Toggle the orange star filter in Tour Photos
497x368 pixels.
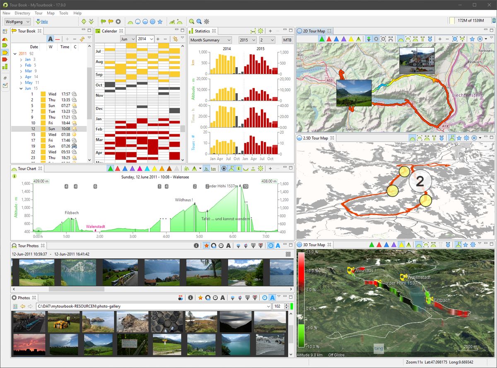click(206, 246)
